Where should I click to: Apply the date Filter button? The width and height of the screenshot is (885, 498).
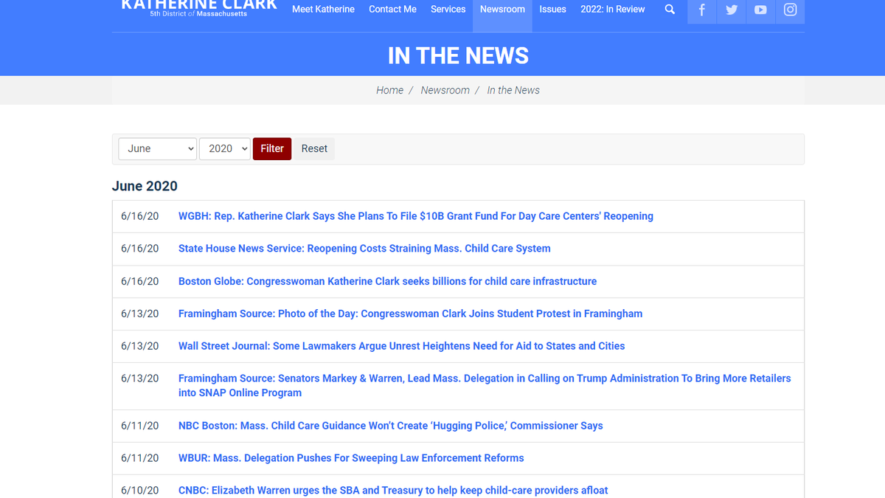pos(272,148)
